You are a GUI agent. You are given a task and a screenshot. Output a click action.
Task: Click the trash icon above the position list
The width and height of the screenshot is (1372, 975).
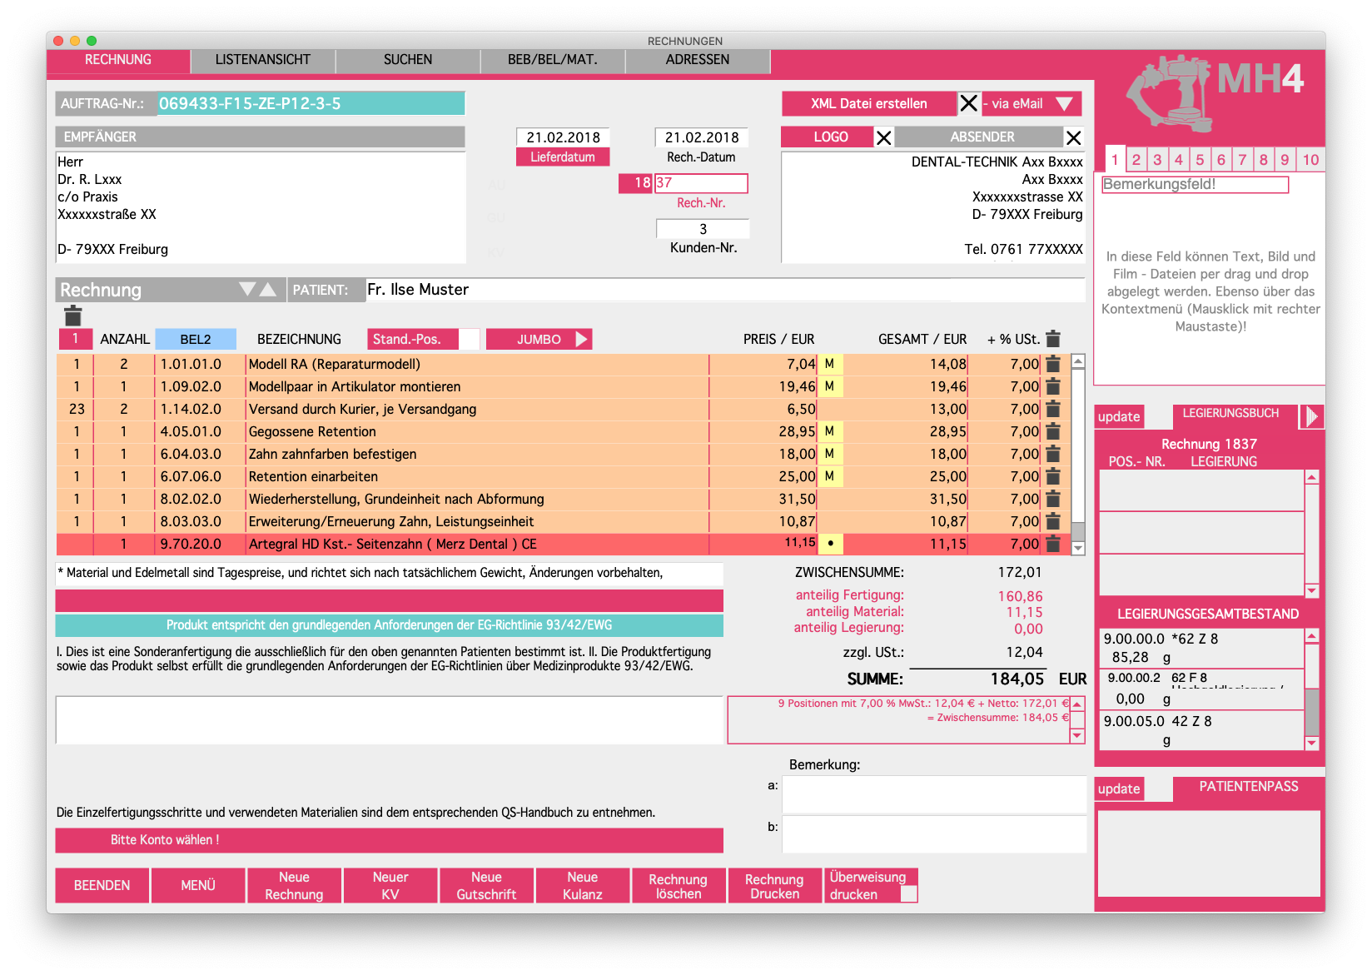[73, 316]
